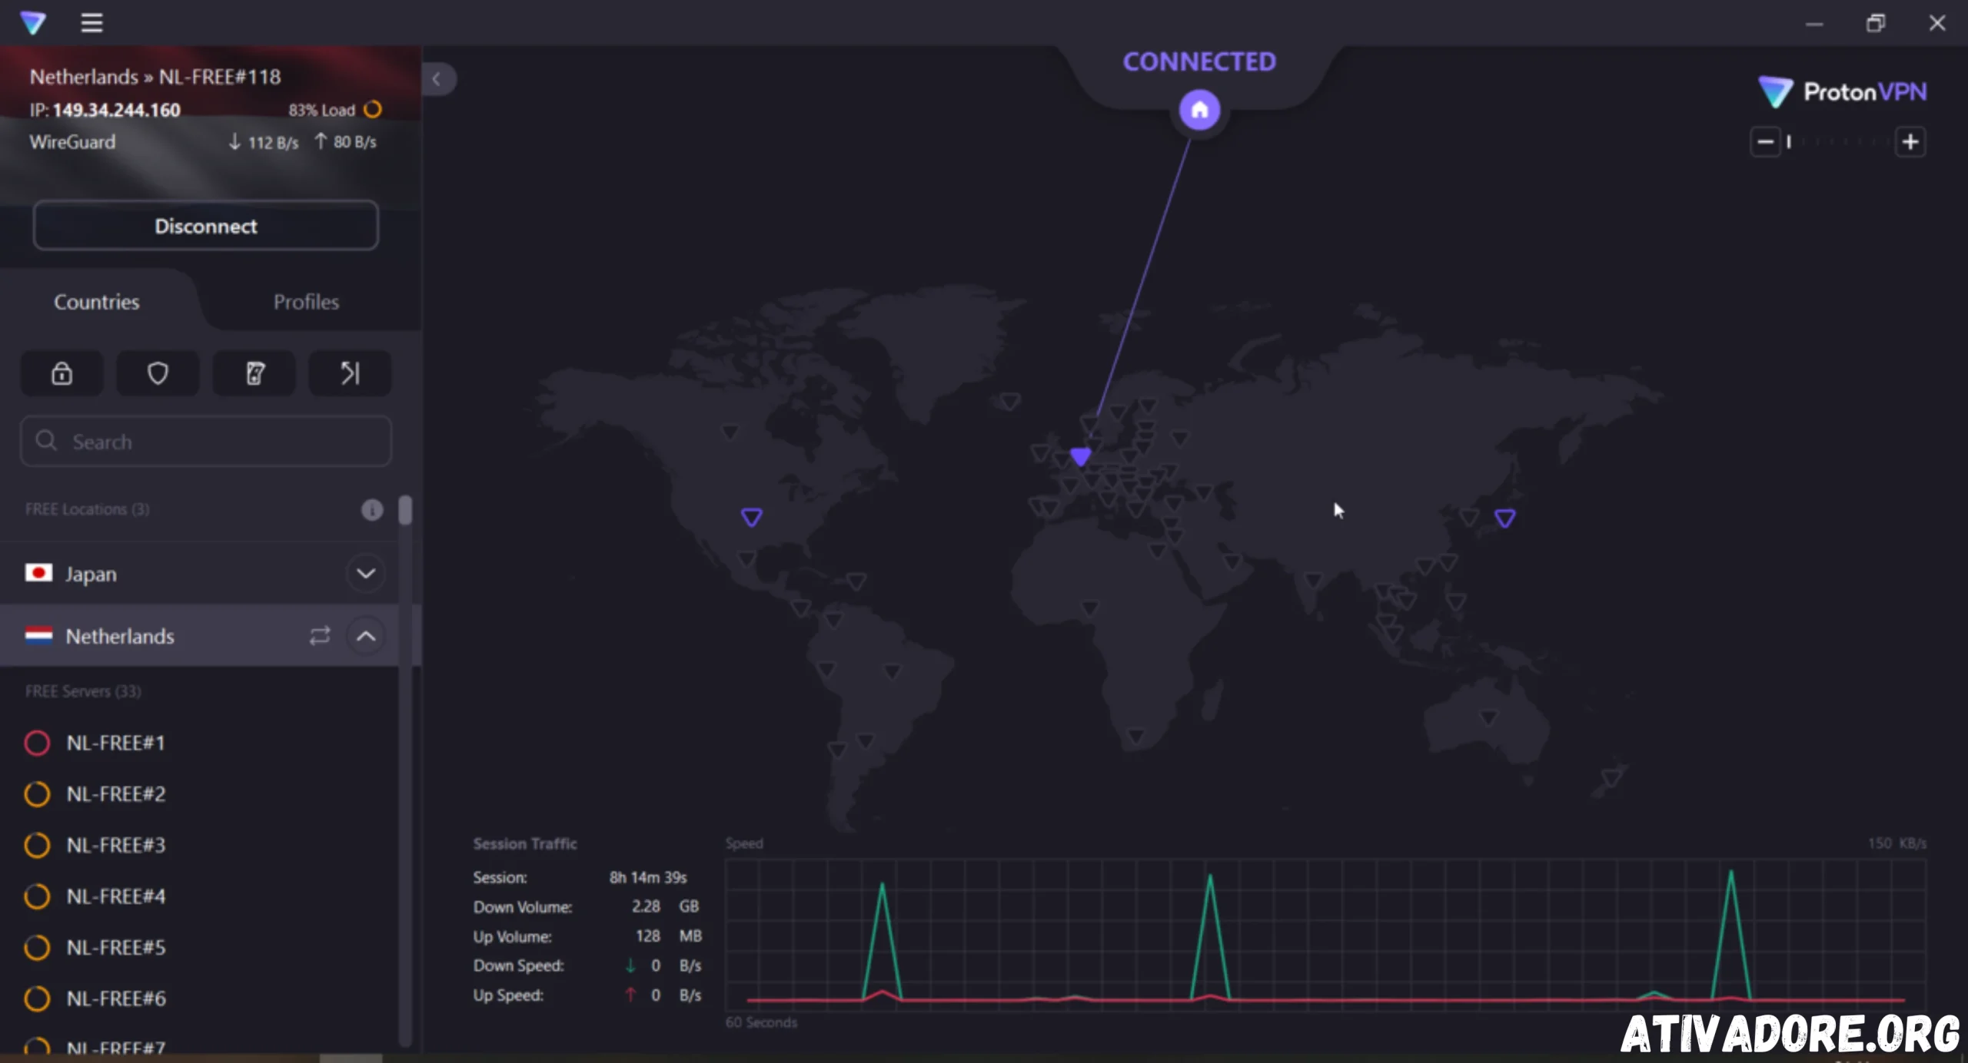Click the server list scrollbar thumb
The width and height of the screenshot is (1968, 1063).
[x=405, y=511]
